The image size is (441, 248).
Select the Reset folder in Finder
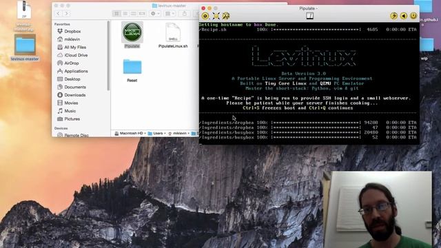click(x=132, y=67)
